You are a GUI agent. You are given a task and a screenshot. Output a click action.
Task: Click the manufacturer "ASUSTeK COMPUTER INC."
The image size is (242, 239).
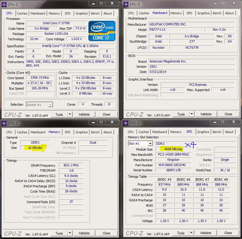(x=192, y=24)
